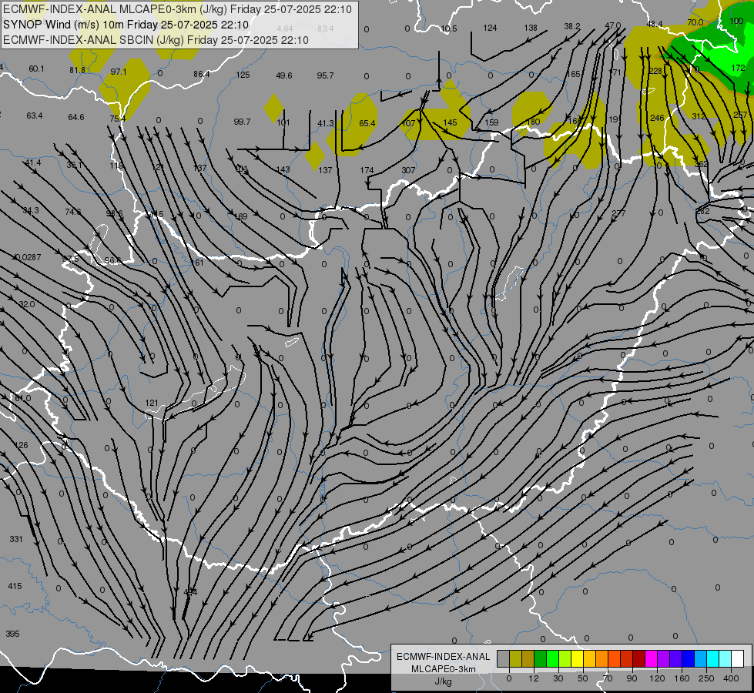Select the map value 81.8
The height and width of the screenshot is (693, 754).
(78, 70)
